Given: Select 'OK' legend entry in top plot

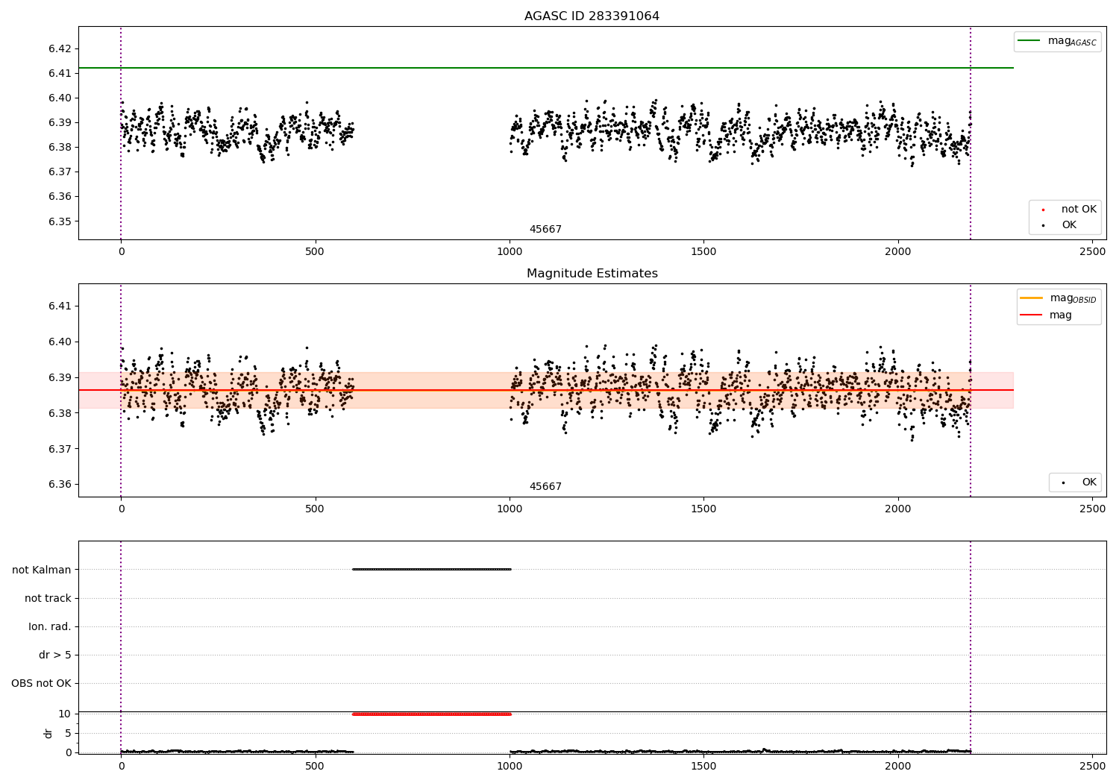Looking at the screenshot, I should coord(1069,225).
